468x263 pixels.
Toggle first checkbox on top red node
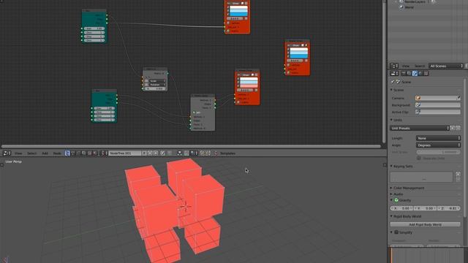[228, 7]
